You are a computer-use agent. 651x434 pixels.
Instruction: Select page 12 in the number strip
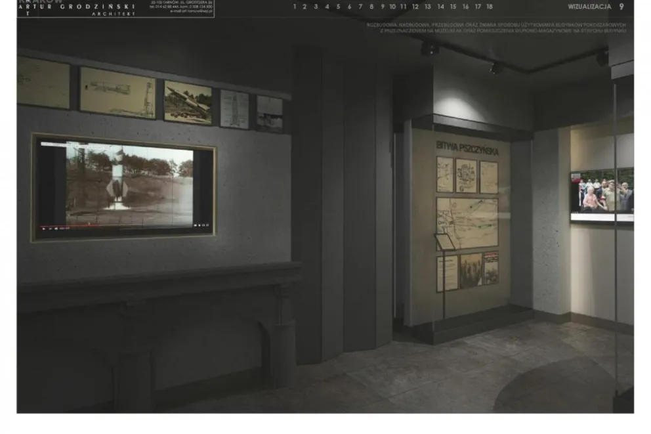[415, 7]
